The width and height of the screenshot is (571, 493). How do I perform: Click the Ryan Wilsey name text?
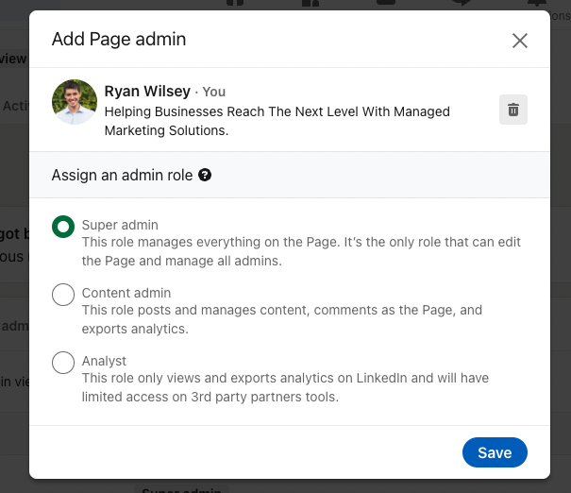point(146,91)
